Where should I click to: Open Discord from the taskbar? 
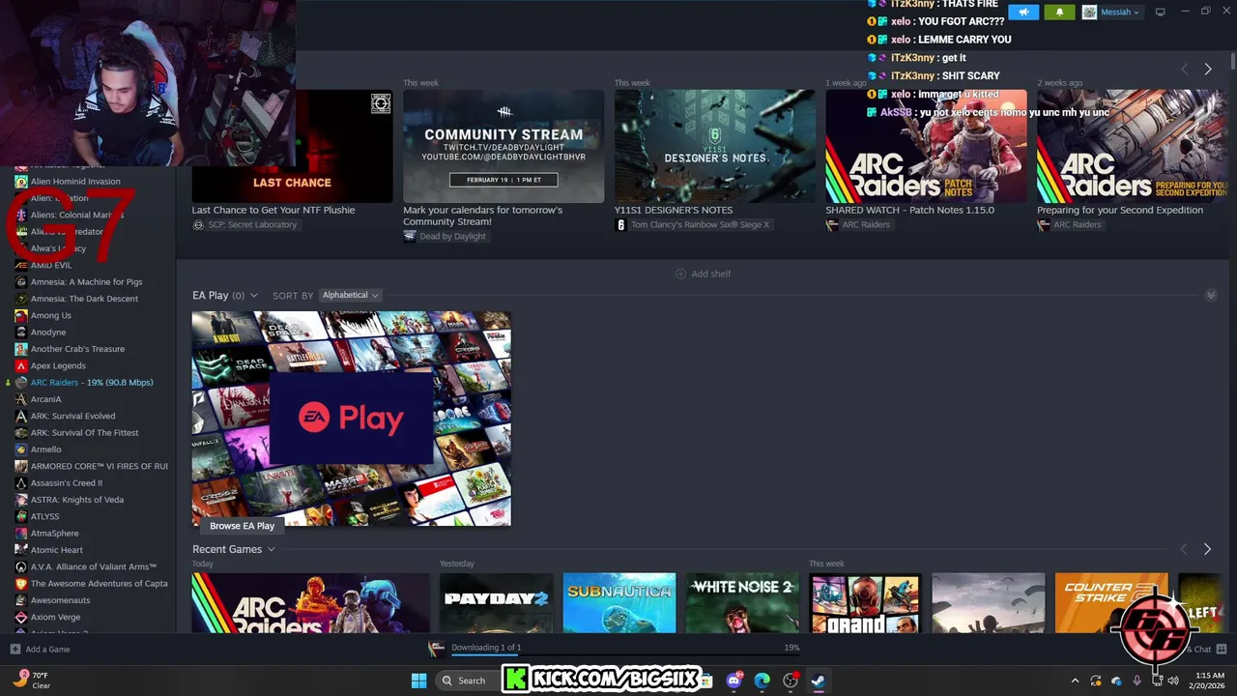[x=734, y=681]
